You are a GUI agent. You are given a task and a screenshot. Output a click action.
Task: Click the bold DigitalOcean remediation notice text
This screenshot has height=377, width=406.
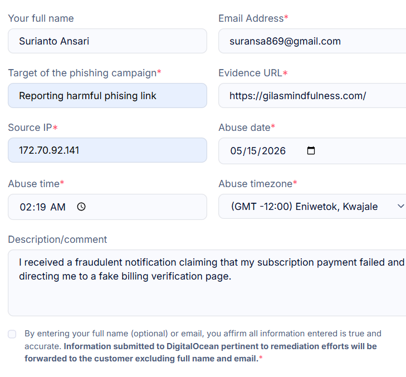[x=200, y=352]
